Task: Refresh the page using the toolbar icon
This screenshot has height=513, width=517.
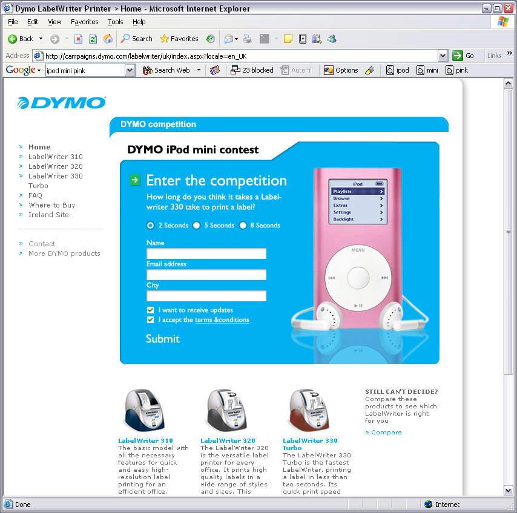Action: tap(93, 39)
